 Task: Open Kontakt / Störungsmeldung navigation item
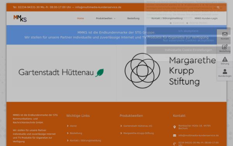click(167, 18)
